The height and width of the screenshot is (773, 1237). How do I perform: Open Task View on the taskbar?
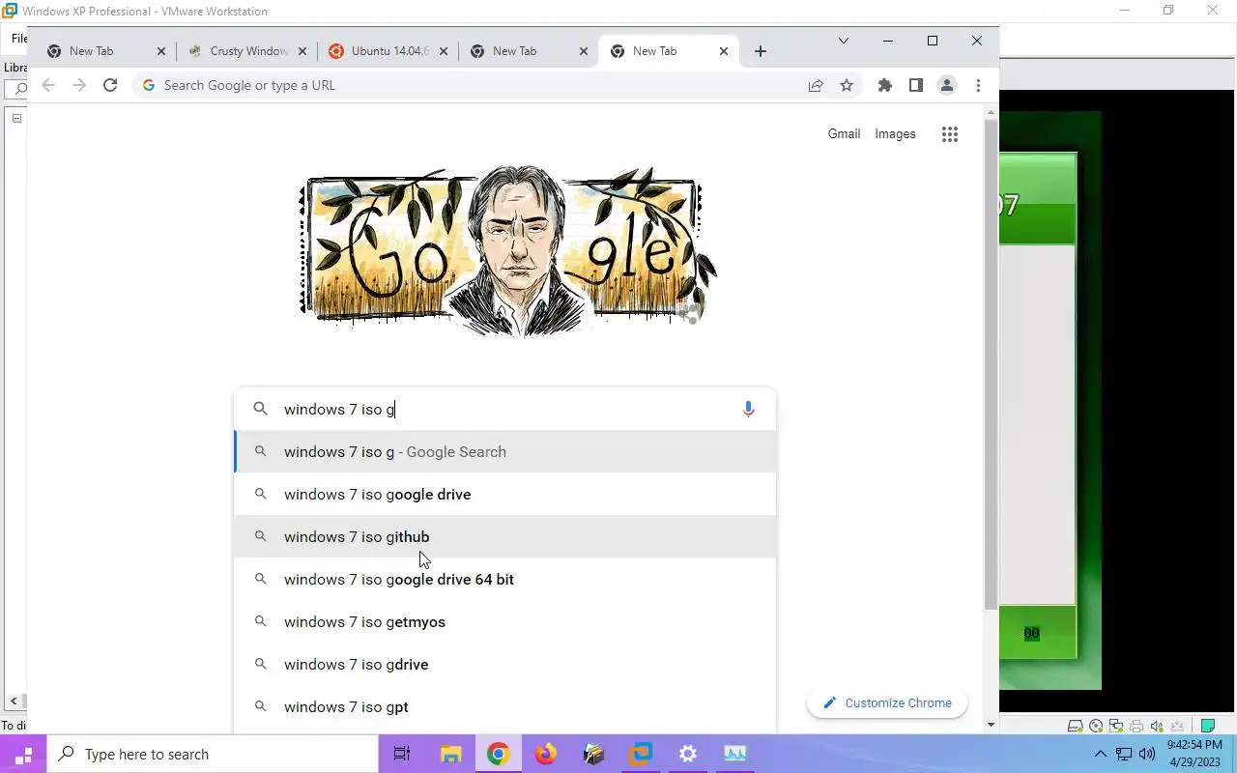pyautogui.click(x=402, y=755)
